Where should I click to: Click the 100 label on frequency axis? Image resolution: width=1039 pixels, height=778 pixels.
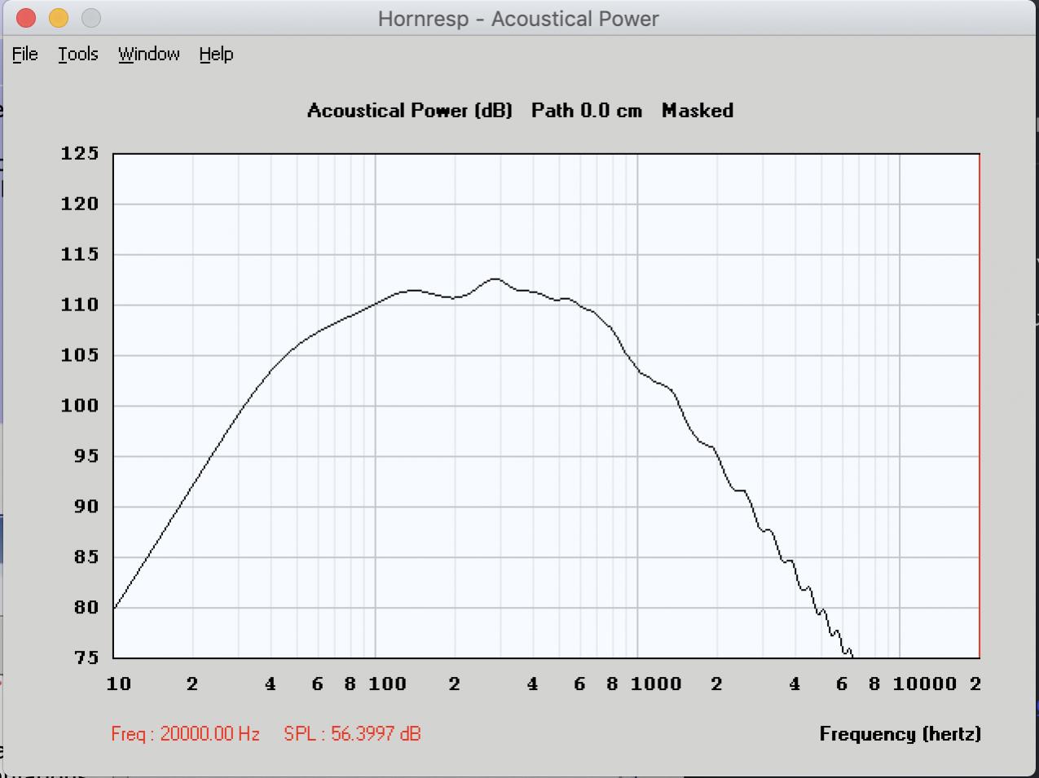[387, 684]
